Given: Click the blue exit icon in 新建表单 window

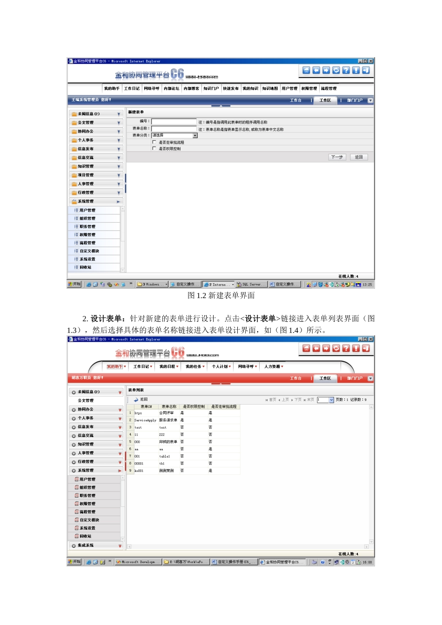Looking at the screenshot, I should pos(366,70).
